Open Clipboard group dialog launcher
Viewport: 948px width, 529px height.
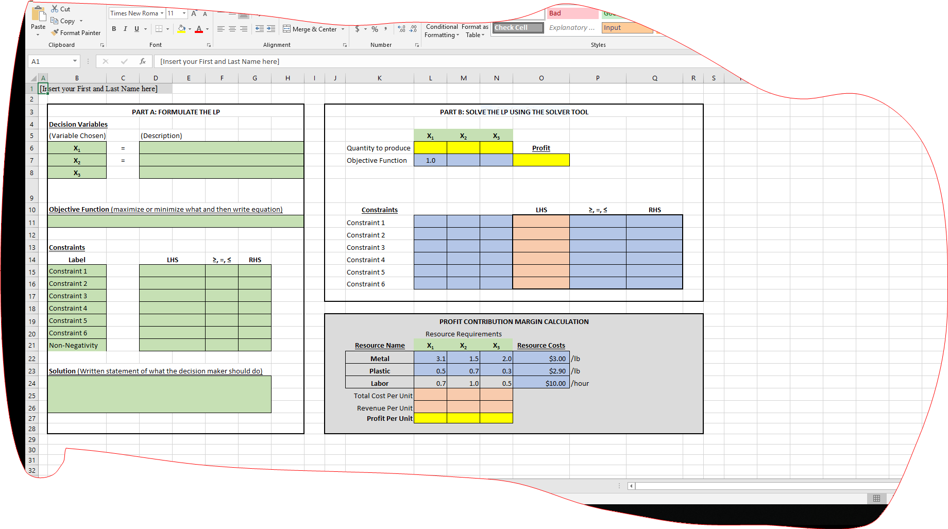(102, 45)
